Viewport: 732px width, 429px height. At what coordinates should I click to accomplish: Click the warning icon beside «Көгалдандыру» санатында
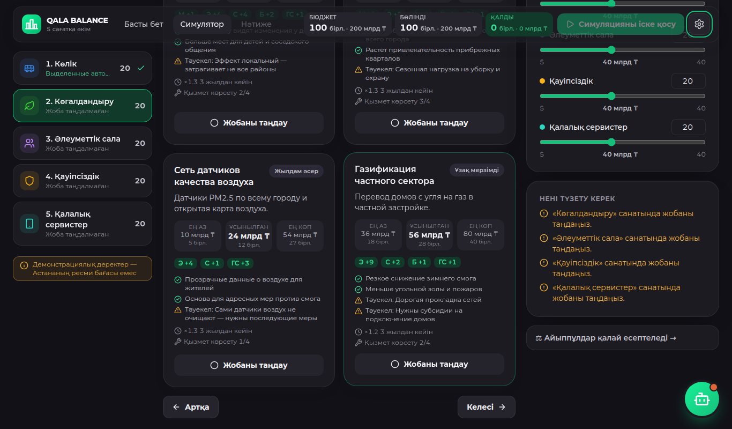[544, 214]
